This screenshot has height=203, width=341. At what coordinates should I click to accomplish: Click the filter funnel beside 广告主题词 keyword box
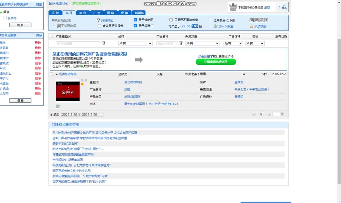click(x=104, y=43)
